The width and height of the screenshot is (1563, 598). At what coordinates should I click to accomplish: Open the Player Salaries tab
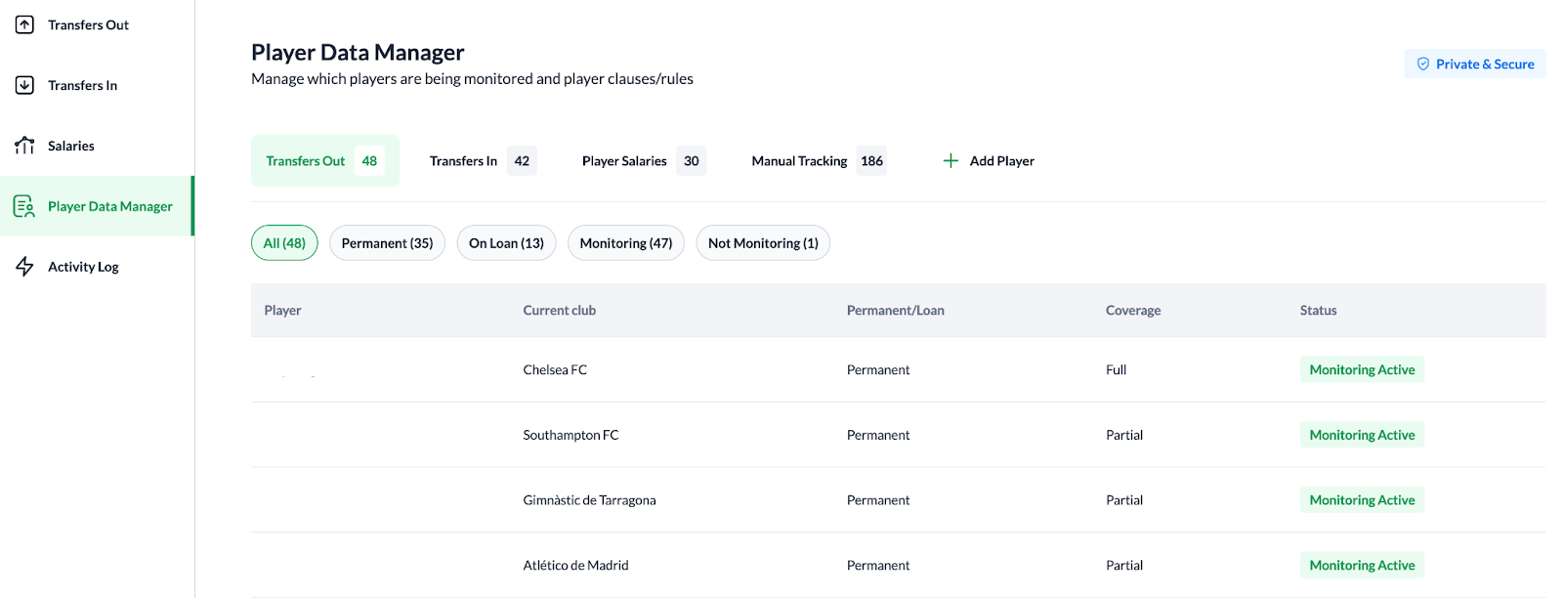pos(642,161)
